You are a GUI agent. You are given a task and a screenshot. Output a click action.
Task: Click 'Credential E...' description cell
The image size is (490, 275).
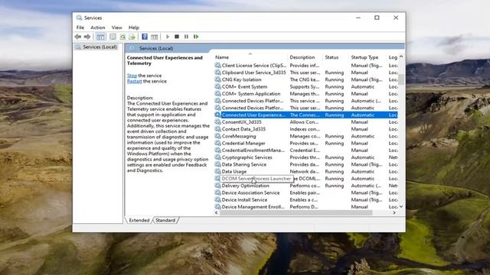pos(305,150)
